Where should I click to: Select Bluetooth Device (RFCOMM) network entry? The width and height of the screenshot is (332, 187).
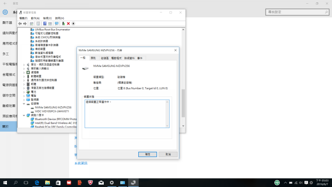pos(56,119)
